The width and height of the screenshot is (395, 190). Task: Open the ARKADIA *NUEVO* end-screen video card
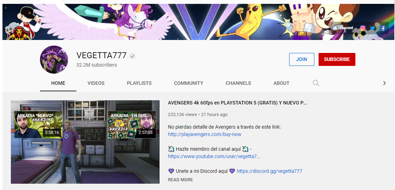click(38, 125)
